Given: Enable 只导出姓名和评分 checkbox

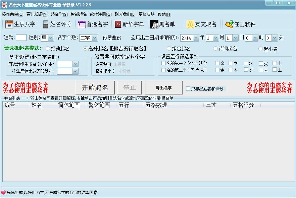Looking at the screenshot, I should [x=188, y=89].
